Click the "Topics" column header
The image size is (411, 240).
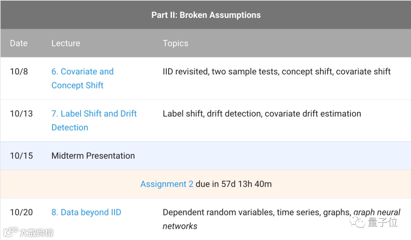coord(175,43)
